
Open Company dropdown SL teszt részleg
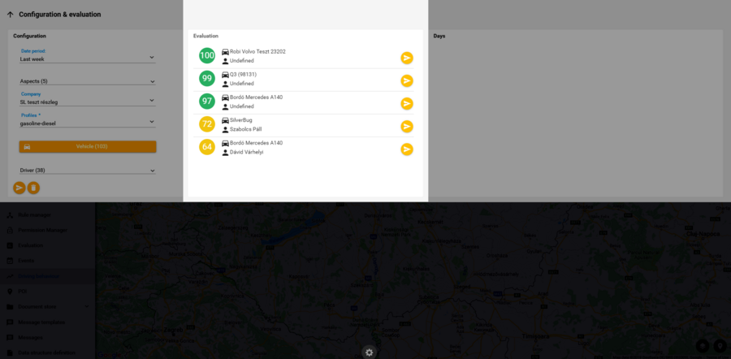point(87,98)
